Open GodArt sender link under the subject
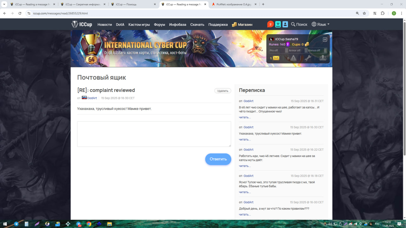The height and width of the screenshot is (228, 406). (x=92, y=98)
